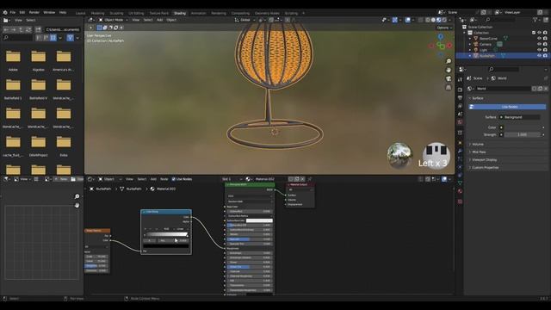
Task: Open file browser View menu
Action: click(x=18, y=21)
